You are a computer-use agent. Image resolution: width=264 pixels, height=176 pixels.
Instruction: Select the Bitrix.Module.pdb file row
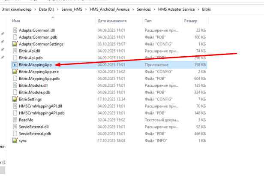coord(34,92)
